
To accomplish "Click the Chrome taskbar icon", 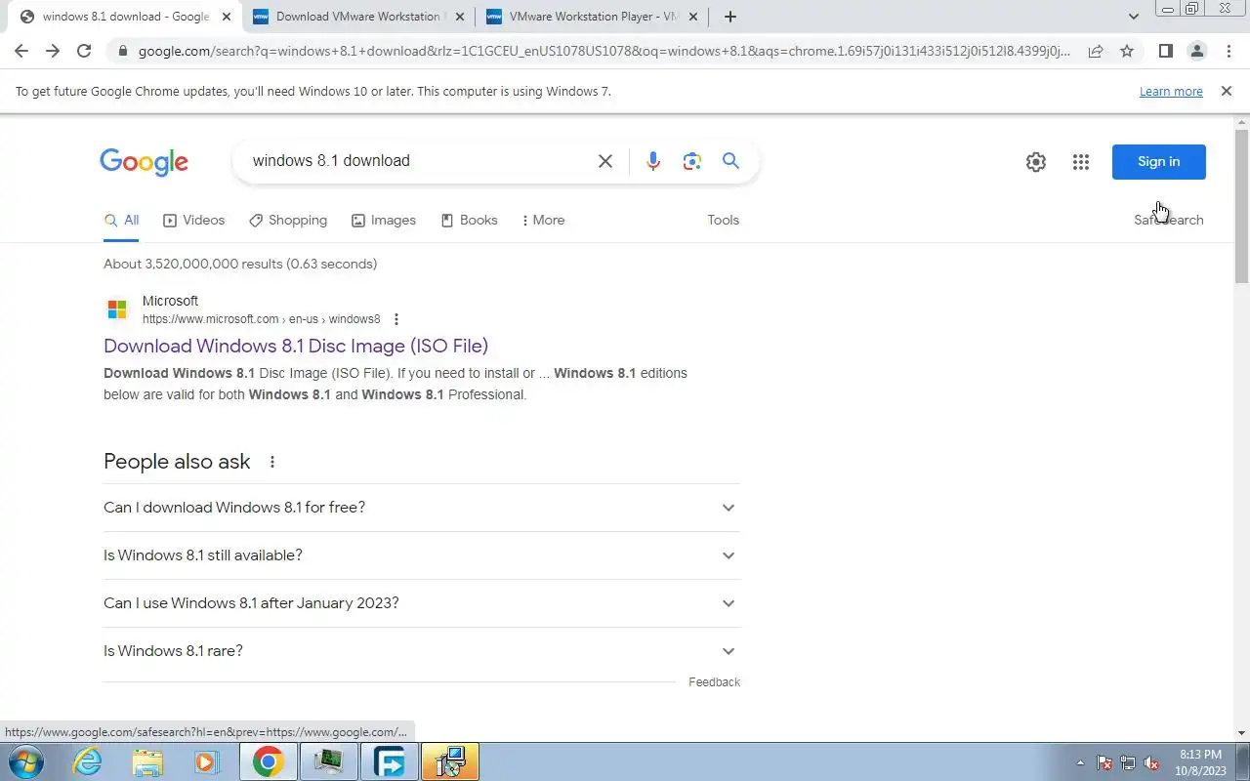I will [x=269, y=762].
